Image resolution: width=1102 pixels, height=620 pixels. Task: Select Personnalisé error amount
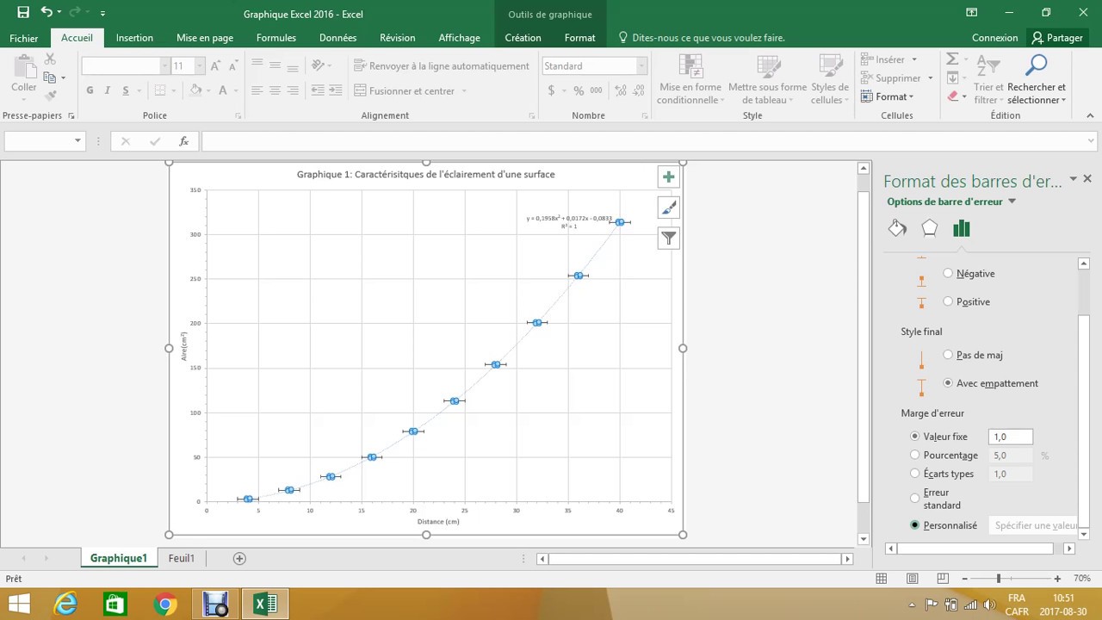915,525
